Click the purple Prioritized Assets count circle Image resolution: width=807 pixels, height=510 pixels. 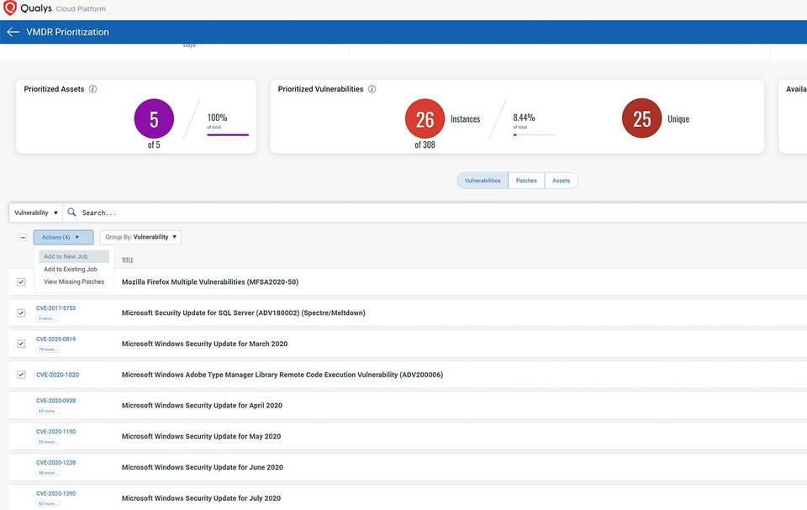click(x=154, y=118)
